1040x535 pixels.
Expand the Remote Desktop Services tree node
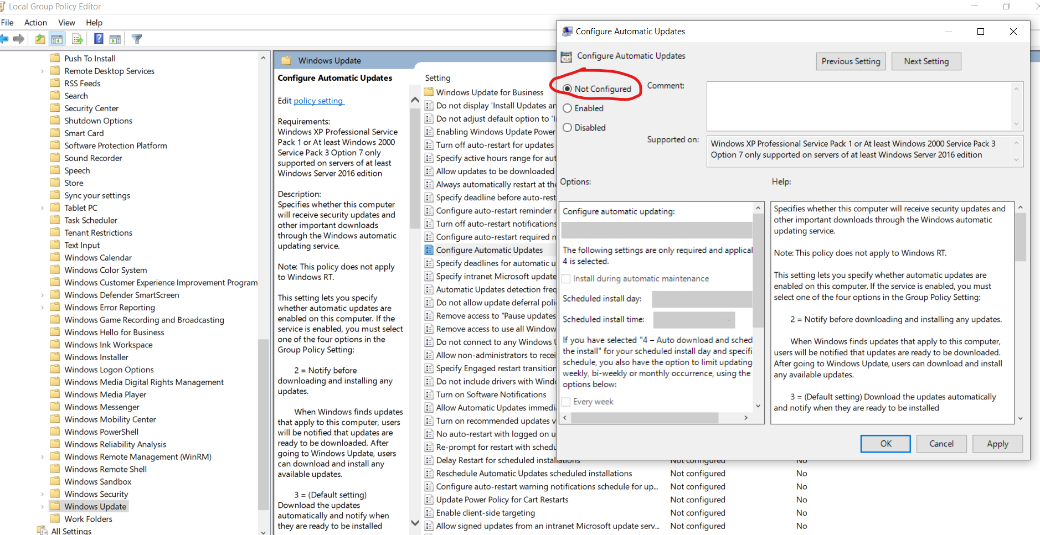(x=43, y=71)
